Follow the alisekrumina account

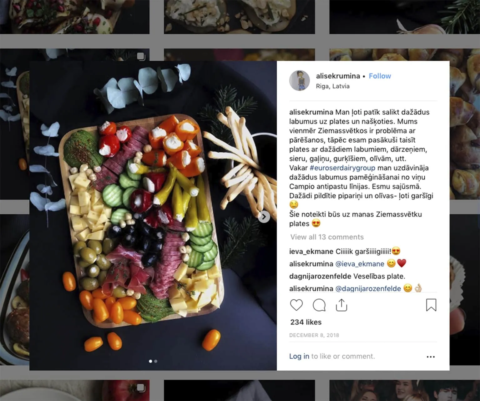380,76
